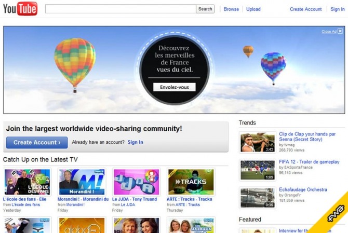Open Morandini! video thumbnail

(82, 182)
